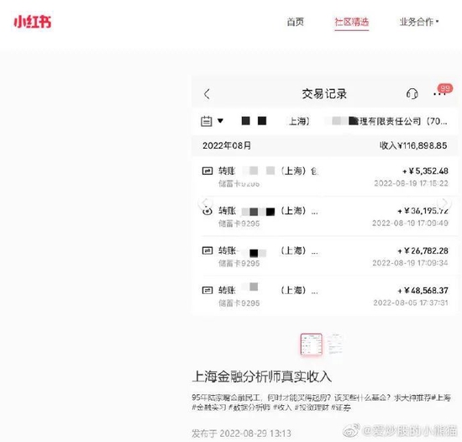Click the transfer icon beside ¥48,568.37 row
462x442 pixels.
click(x=207, y=291)
